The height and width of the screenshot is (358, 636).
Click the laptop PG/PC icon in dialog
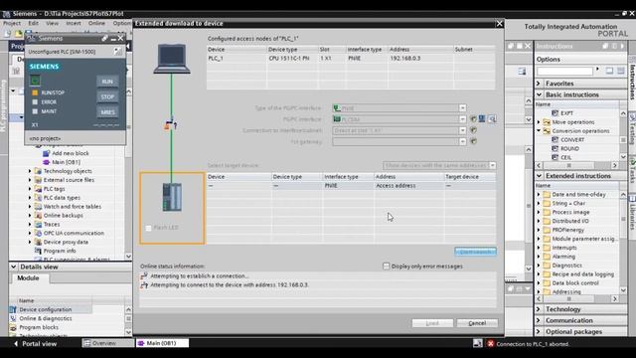(172, 59)
